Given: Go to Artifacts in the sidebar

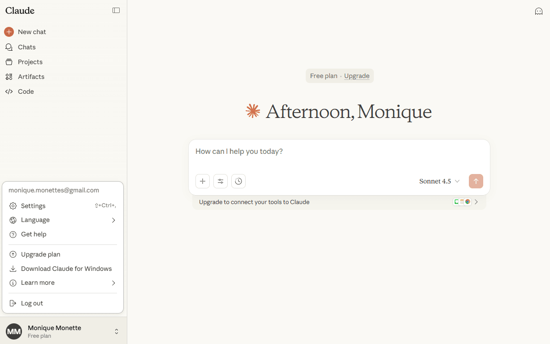Looking at the screenshot, I should pos(31,77).
